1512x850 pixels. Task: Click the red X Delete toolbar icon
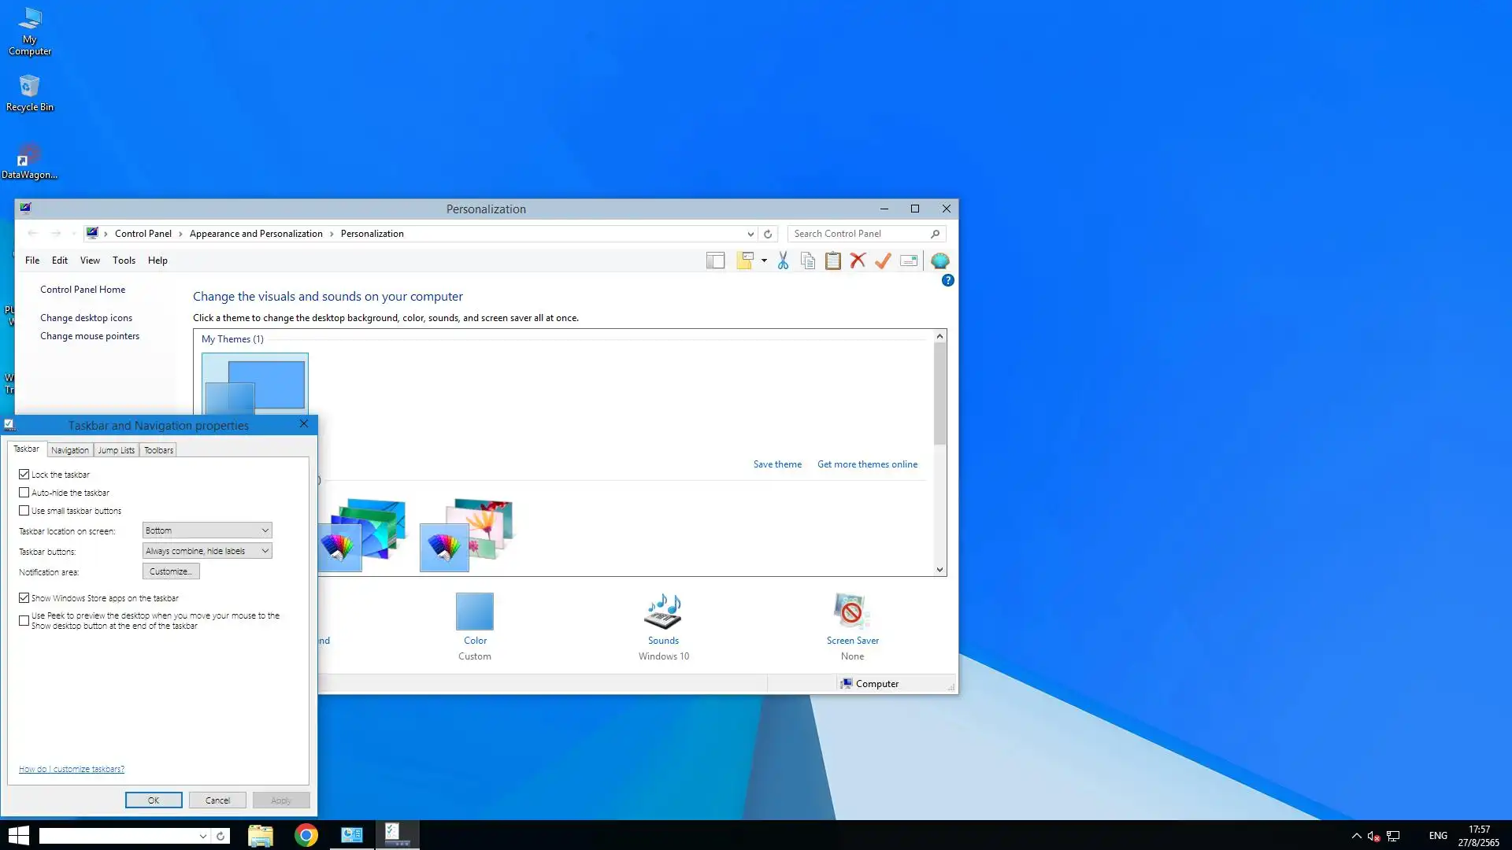(858, 261)
